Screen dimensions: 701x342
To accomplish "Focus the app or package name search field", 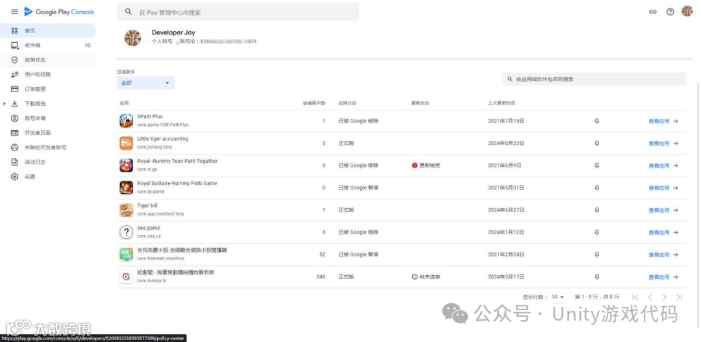I will (594, 79).
